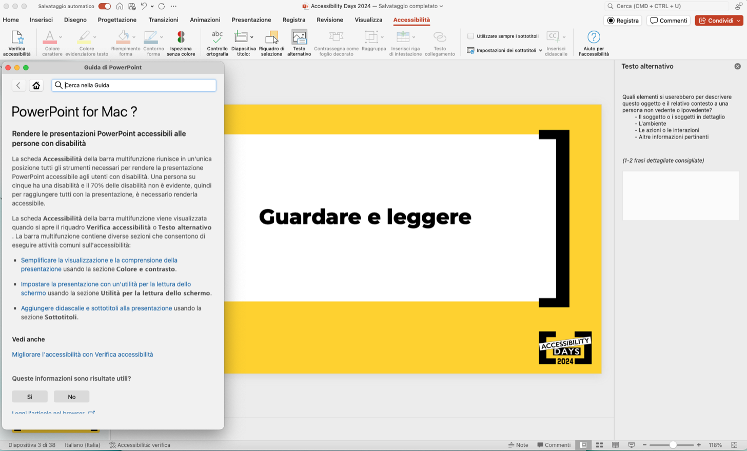Open undo history dropdown arrow
This screenshot has width=747, height=451.
coord(152,6)
